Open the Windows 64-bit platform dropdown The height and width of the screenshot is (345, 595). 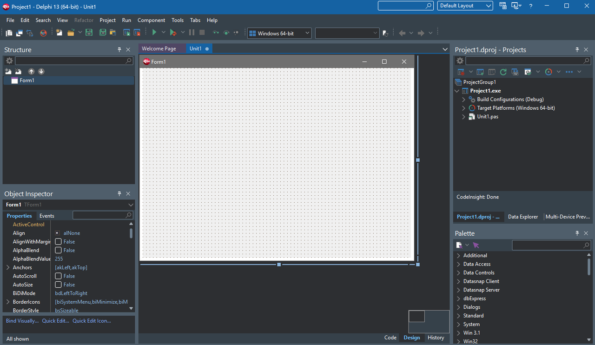point(279,33)
